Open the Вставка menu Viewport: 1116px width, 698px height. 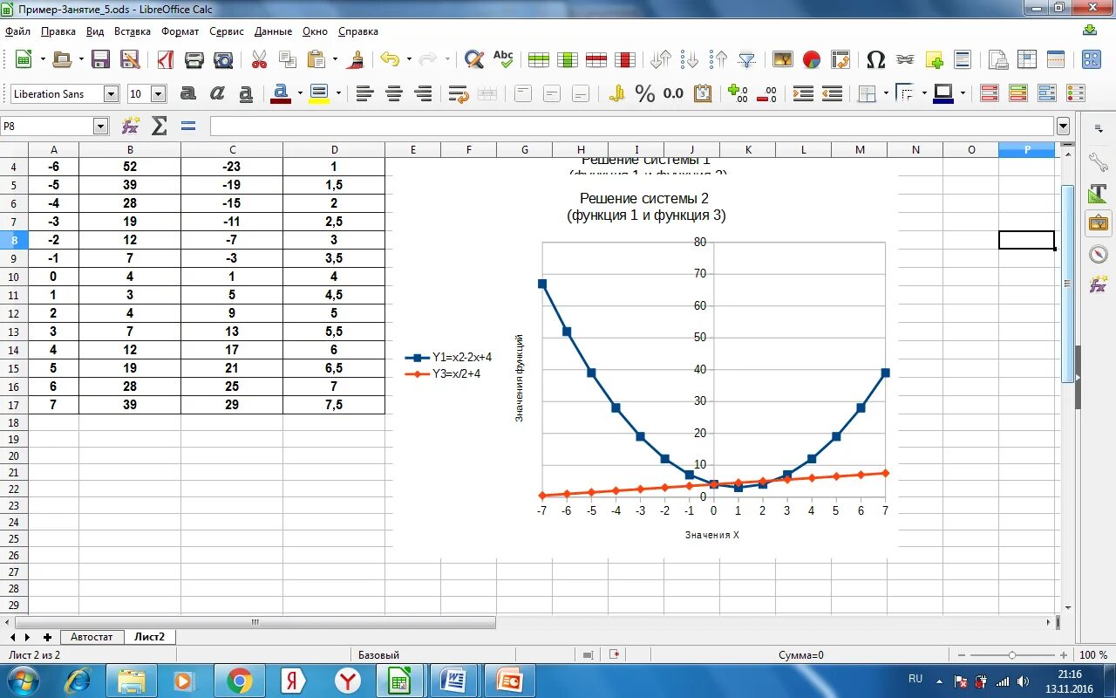pos(133,31)
